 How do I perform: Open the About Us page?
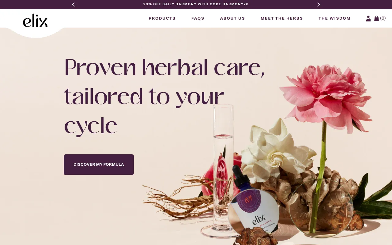coord(232,18)
